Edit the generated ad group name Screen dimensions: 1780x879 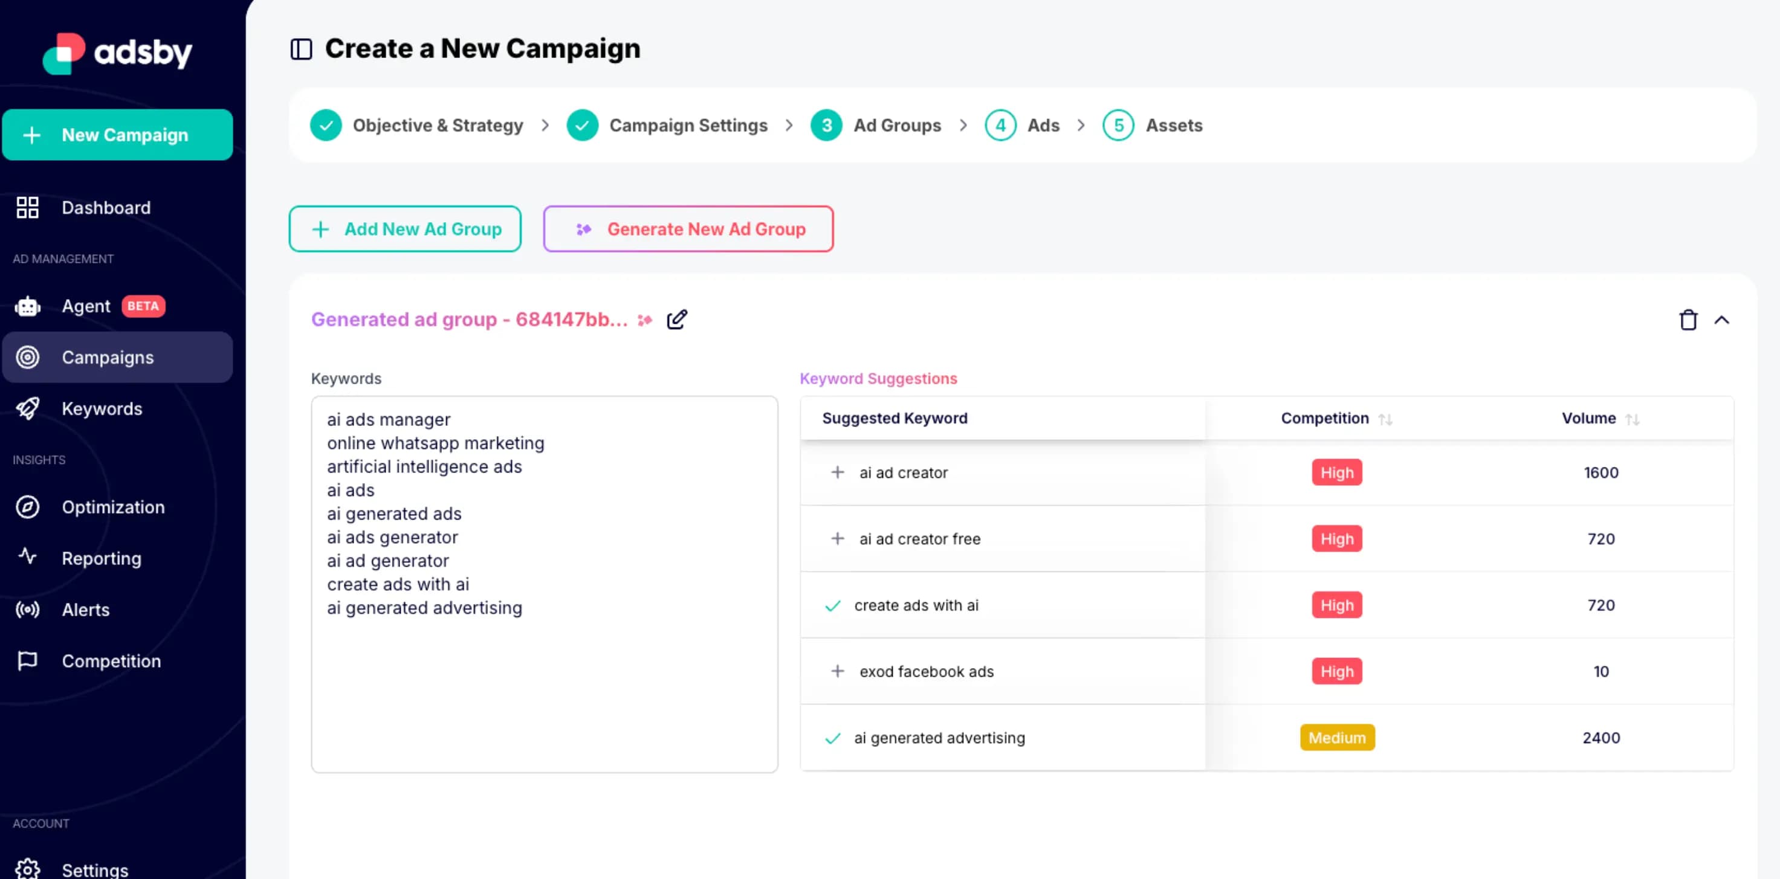coord(677,319)
